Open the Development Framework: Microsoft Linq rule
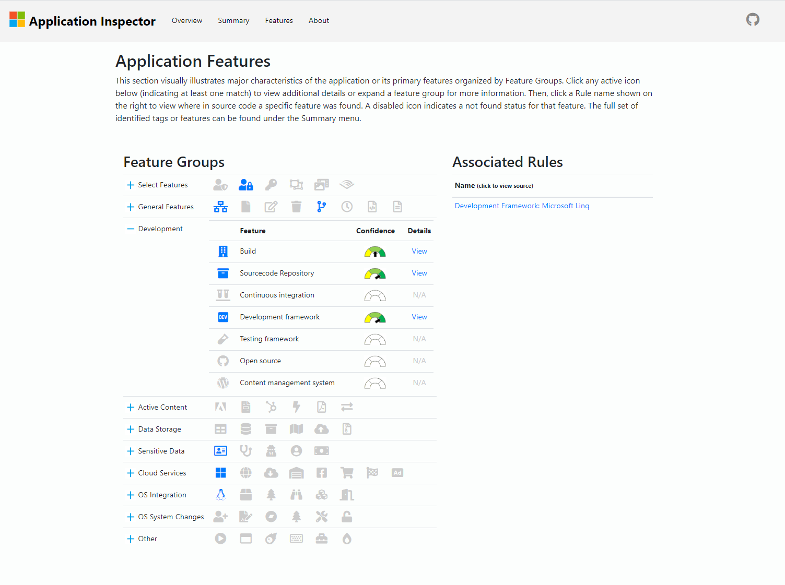The height and width of the screenshot is (585, 785). [522, 206]
